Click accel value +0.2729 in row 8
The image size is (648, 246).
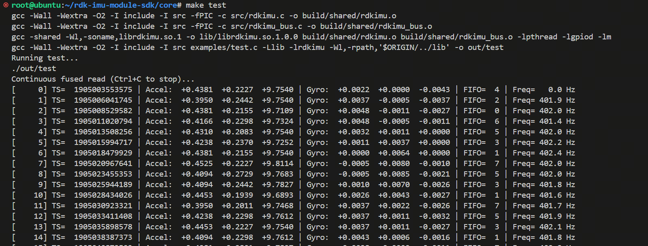click(x=237, y=174)
